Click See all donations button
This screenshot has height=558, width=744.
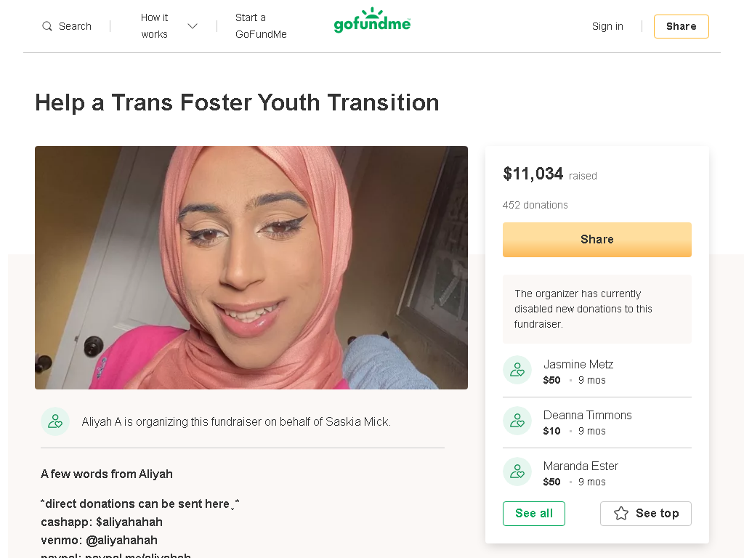[x=534, y=514]
